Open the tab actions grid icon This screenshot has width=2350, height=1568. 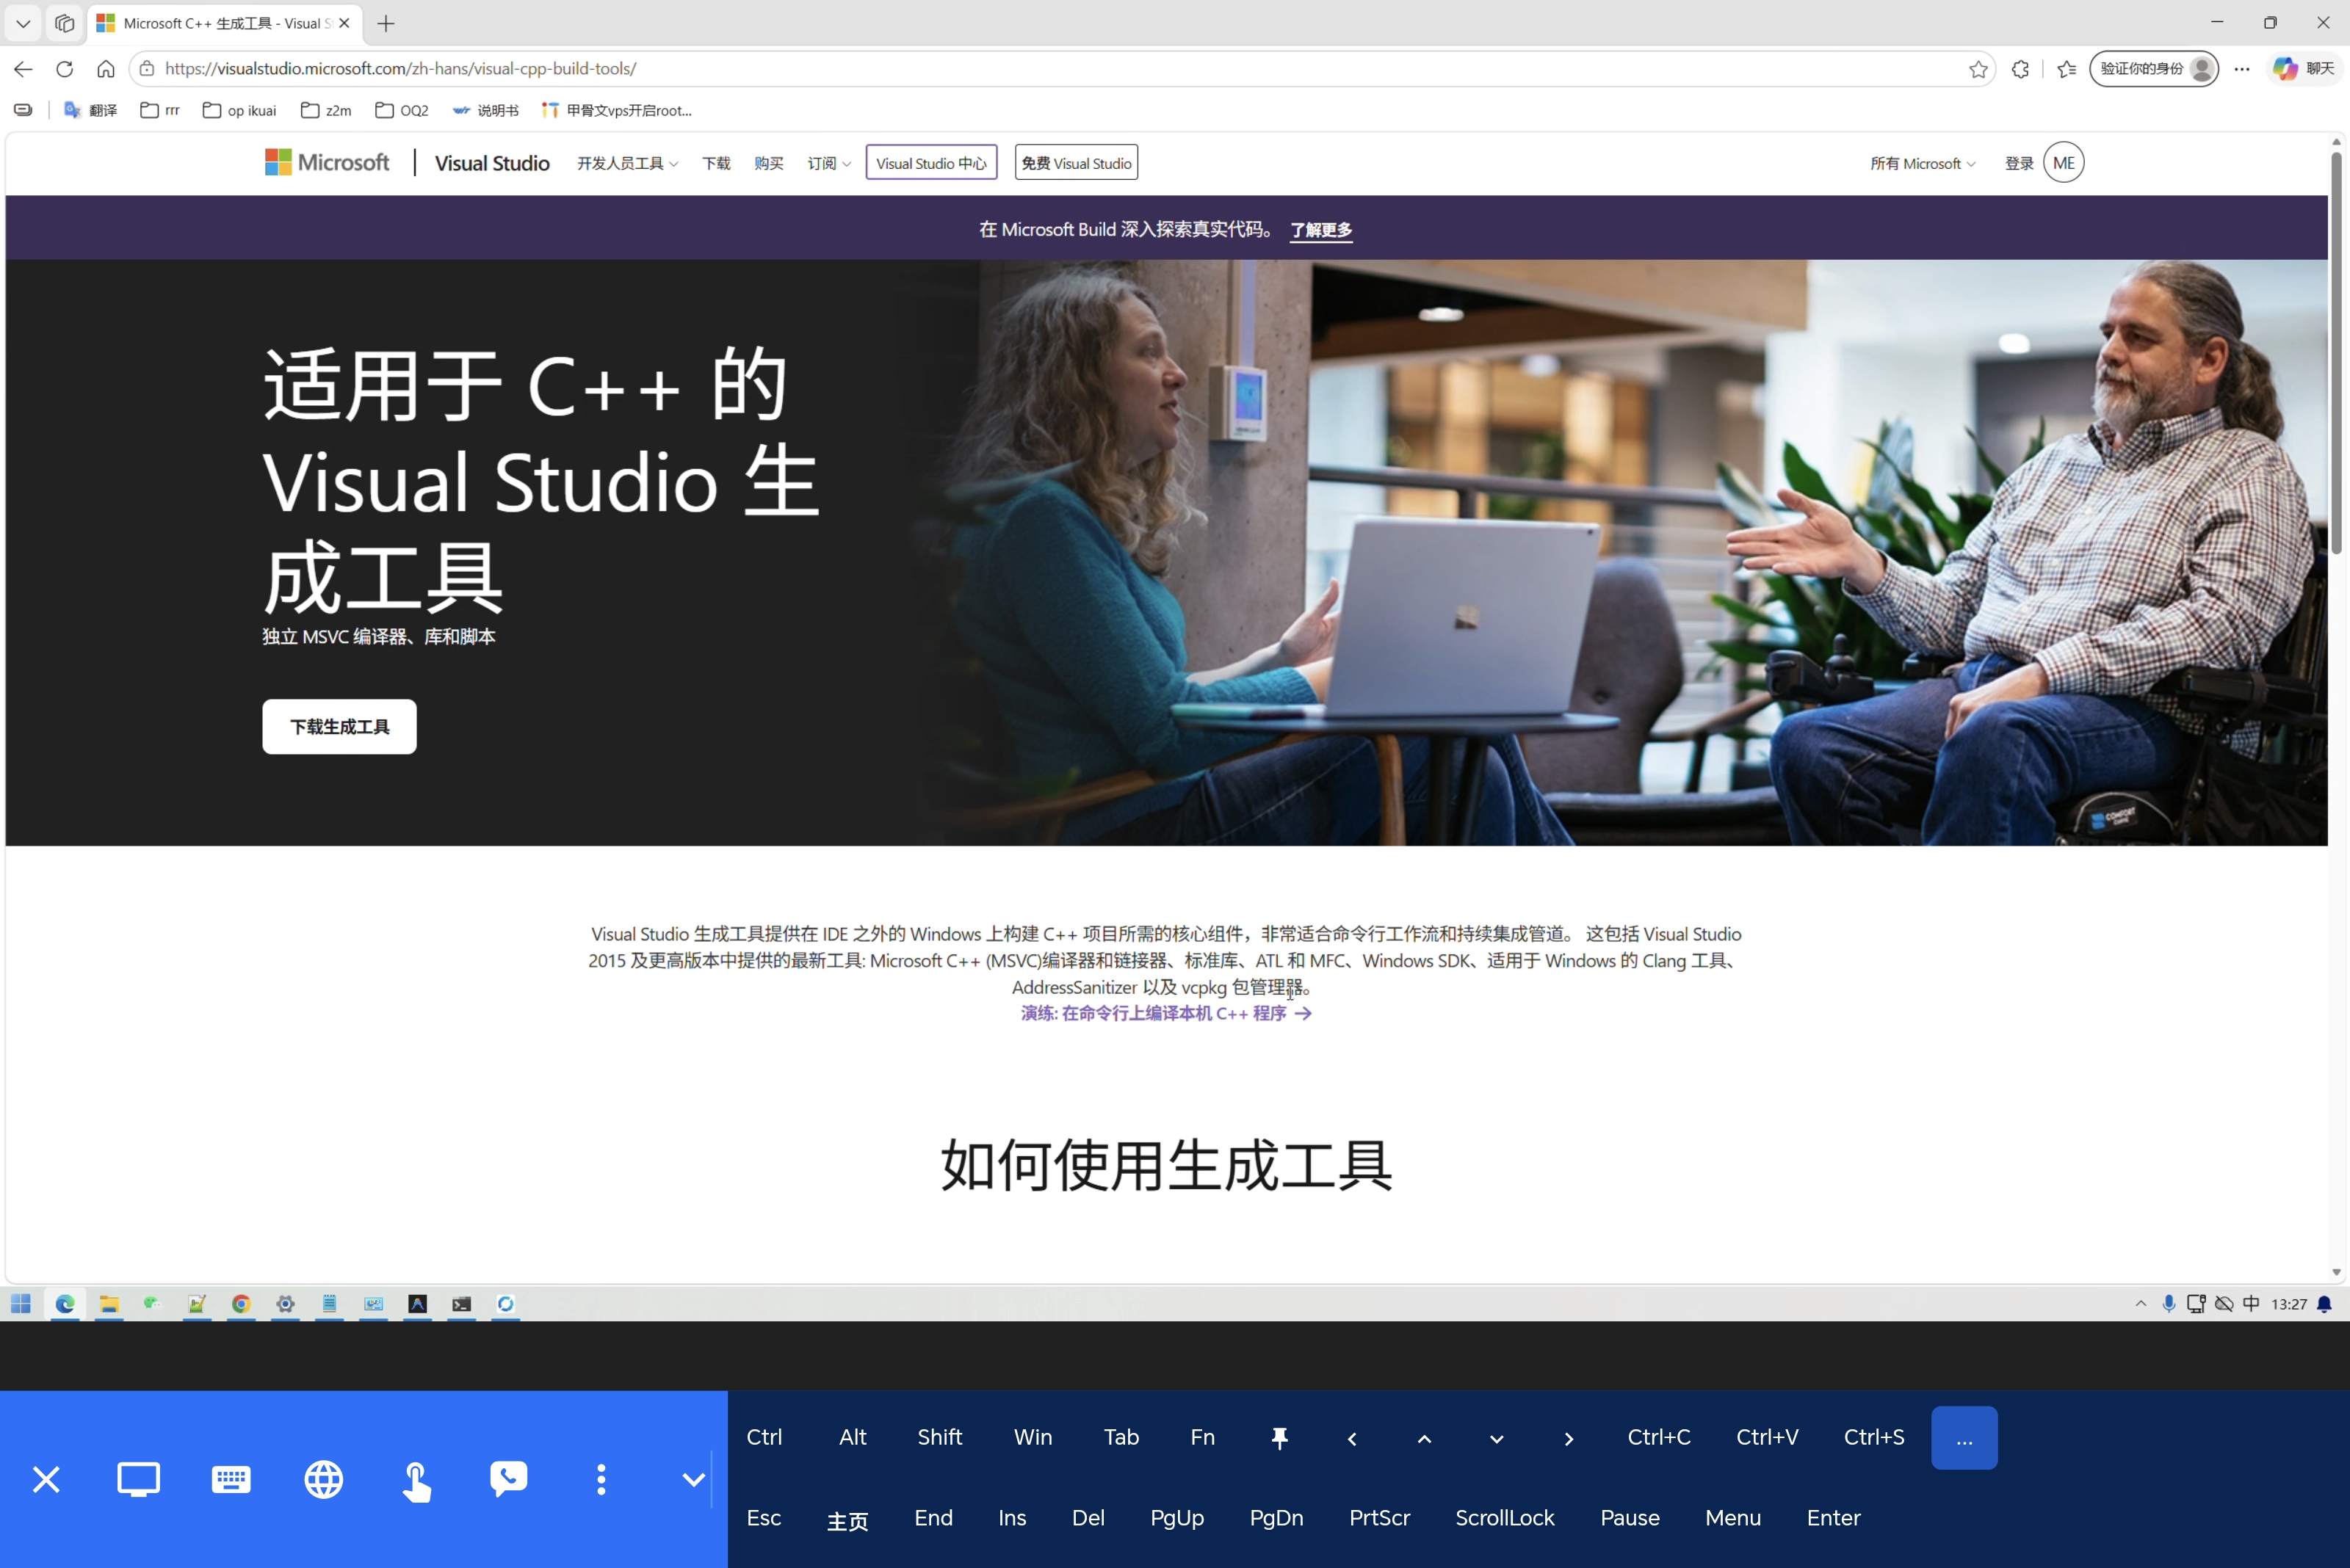65,23
